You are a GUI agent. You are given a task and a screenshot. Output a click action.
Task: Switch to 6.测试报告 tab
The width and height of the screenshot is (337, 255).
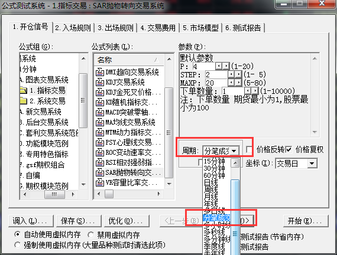(x=244, y=28)
